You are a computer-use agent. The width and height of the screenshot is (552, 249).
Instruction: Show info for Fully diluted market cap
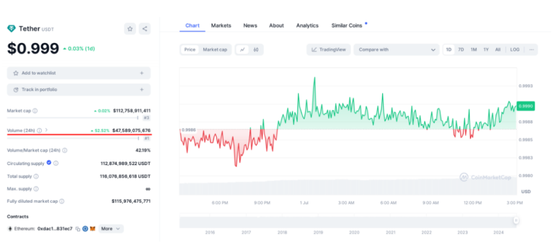[x=61, y=202]
